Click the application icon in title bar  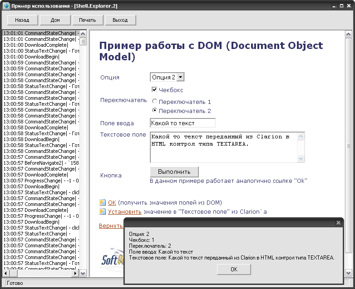coord(6,6)
